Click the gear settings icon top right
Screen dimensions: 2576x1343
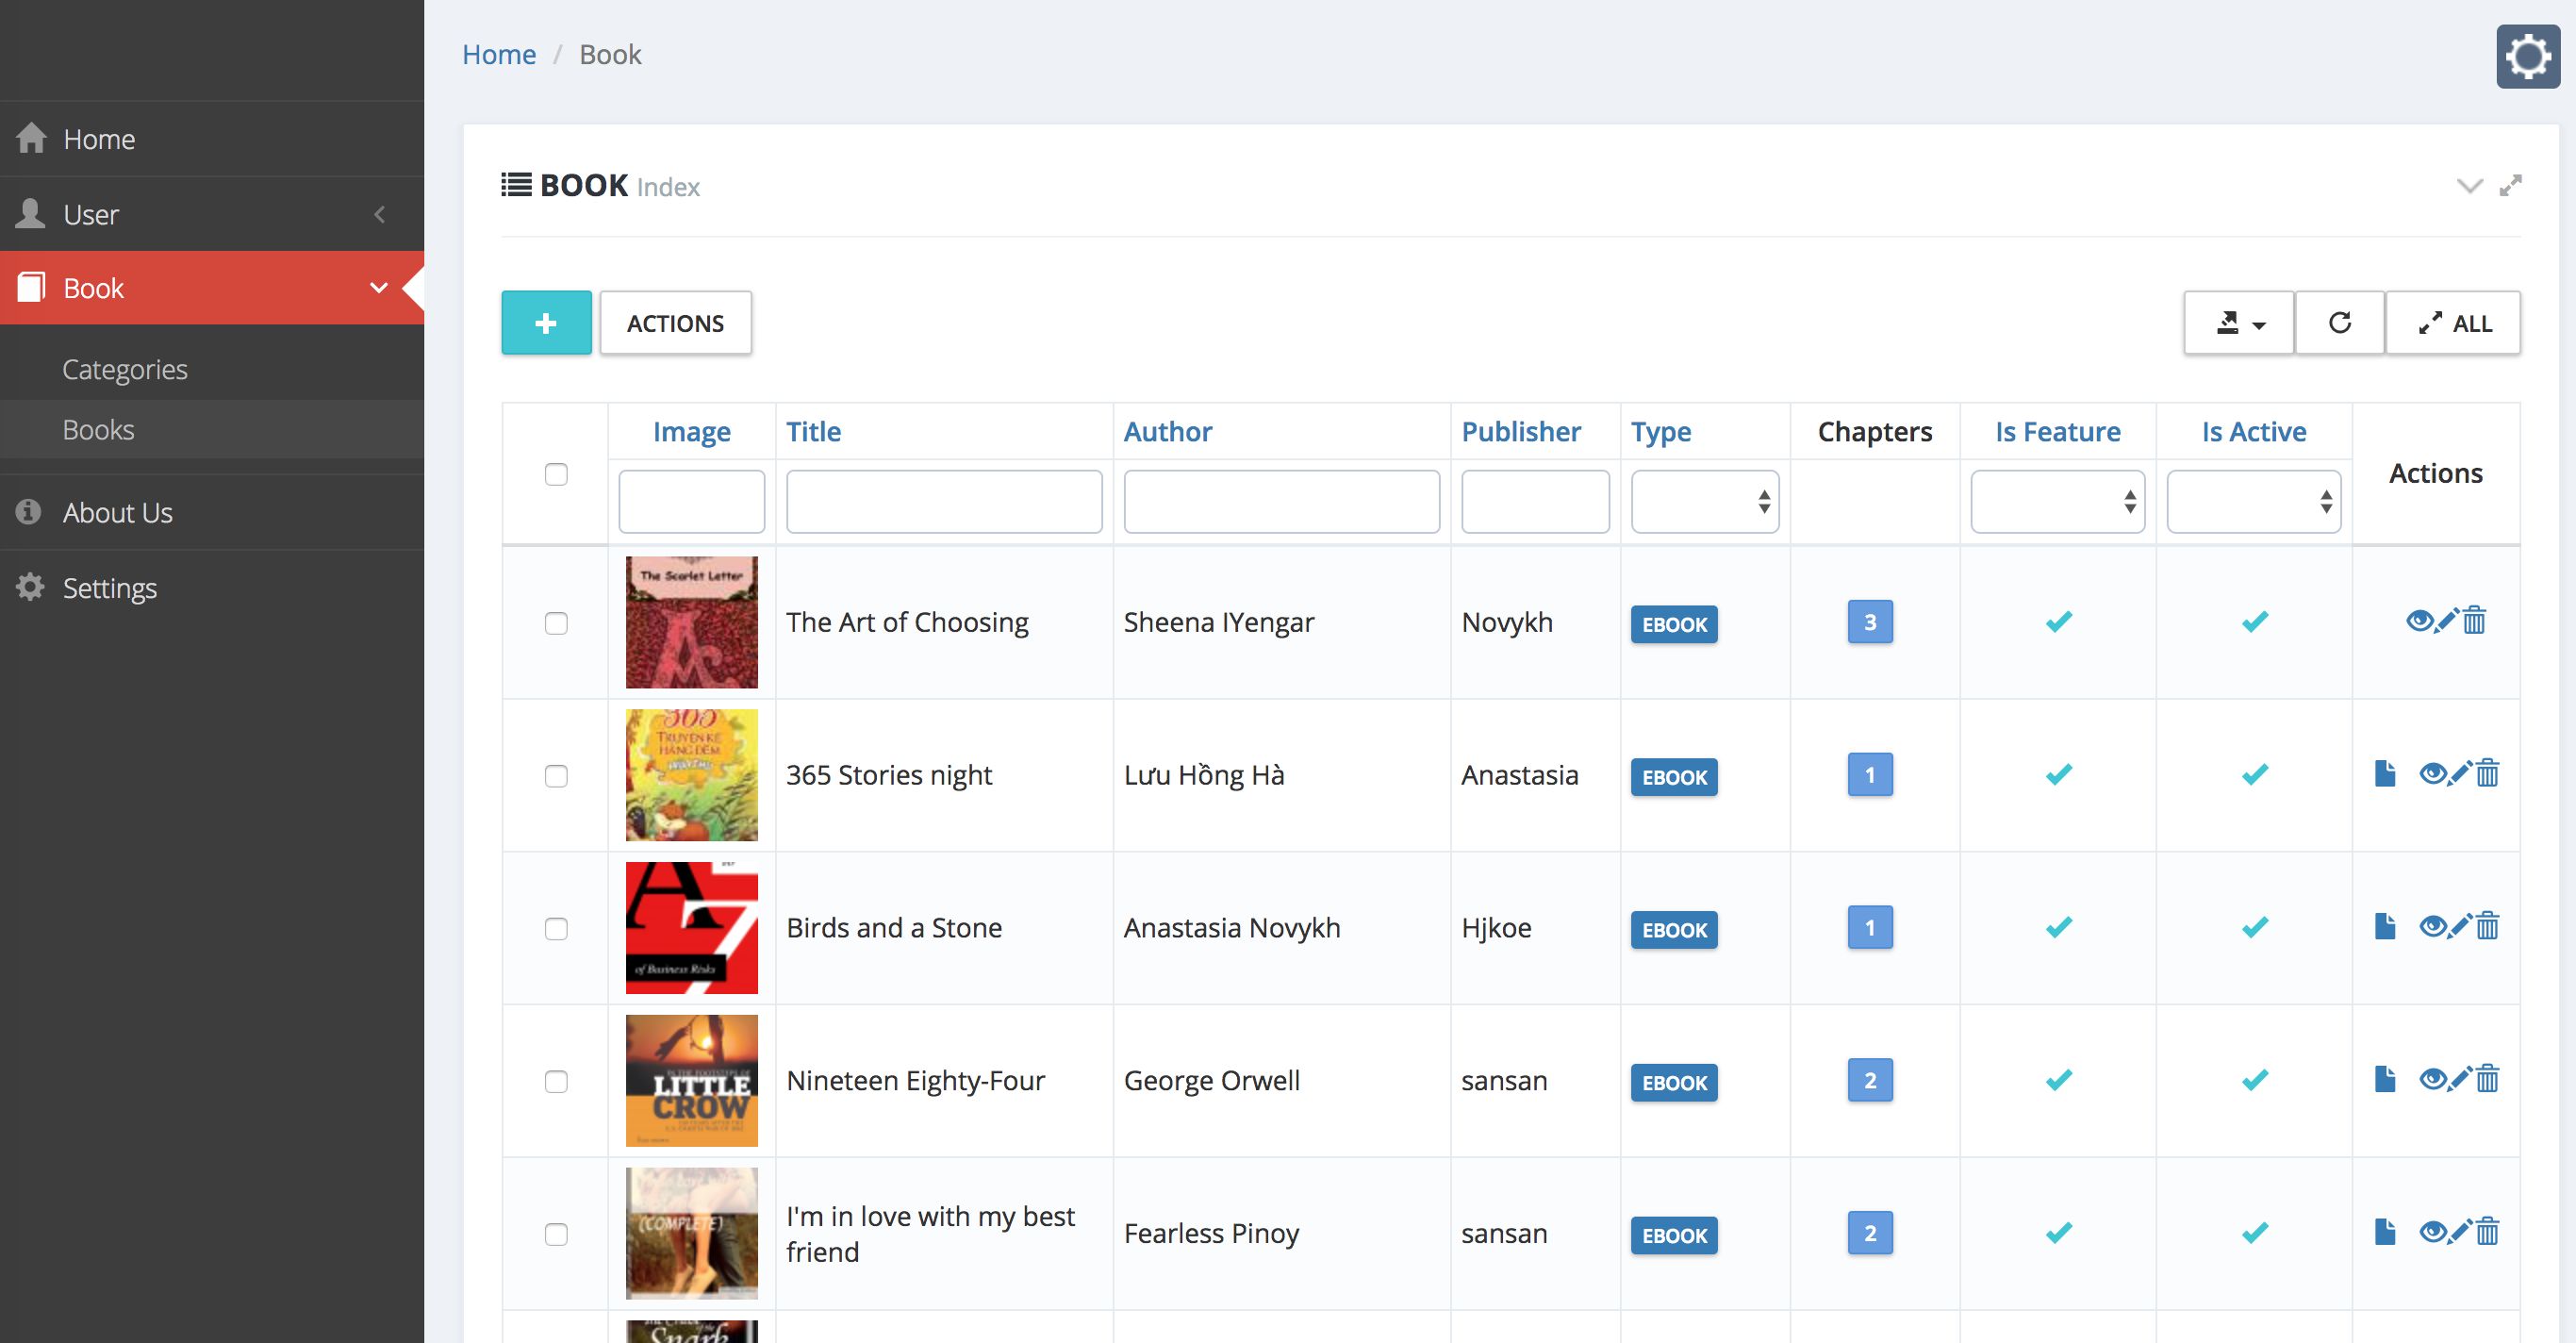point(2527,57)
